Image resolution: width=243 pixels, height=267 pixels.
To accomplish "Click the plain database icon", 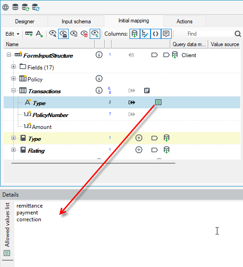I will click(x=16, y=7).
